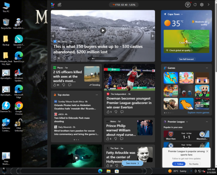This screenshot has height=175, width=217.
Task: Like the Dowman Premier League article
Action: click(x=108, y=112)
